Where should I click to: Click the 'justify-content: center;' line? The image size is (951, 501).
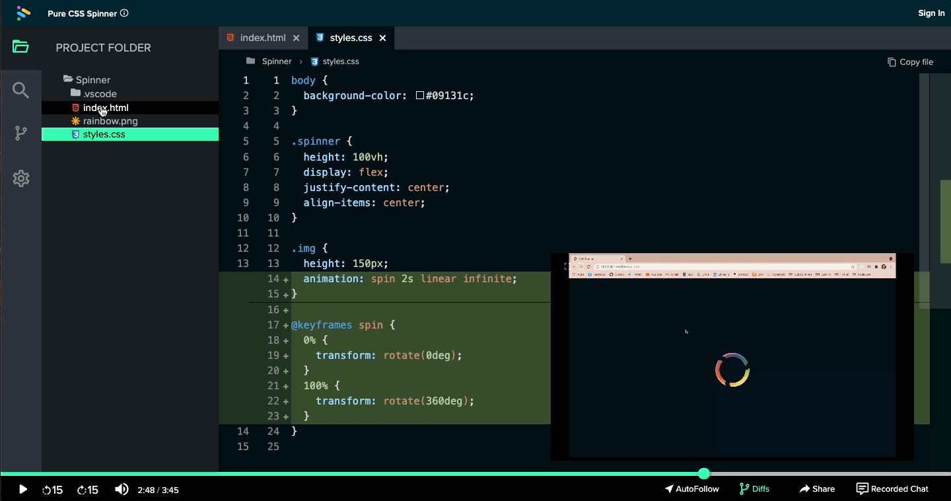pos(376,187)
